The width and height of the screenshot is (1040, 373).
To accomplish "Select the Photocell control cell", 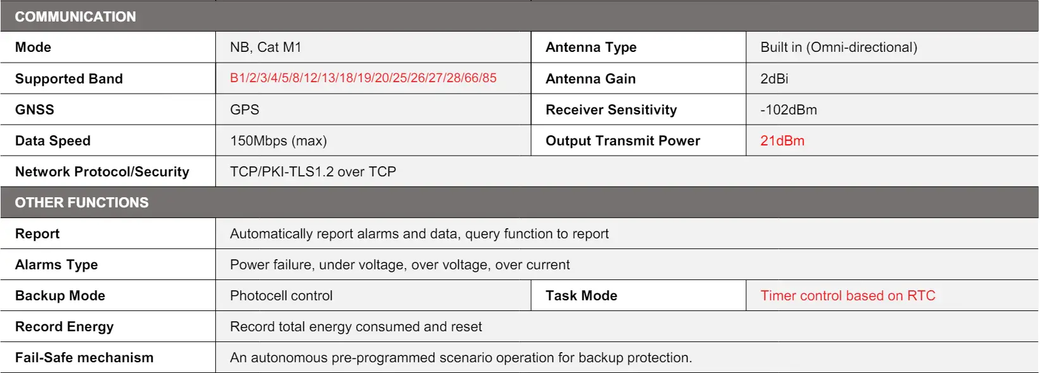I will 281,295.
